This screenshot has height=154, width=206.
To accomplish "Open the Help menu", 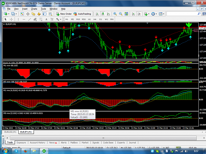I will (63, 9).
